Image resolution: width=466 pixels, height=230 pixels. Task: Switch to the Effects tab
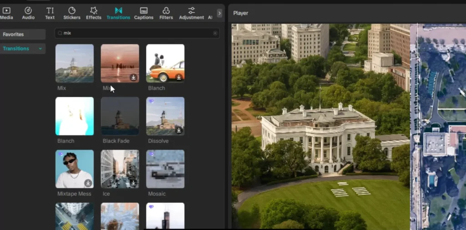[x=94, y=13]
